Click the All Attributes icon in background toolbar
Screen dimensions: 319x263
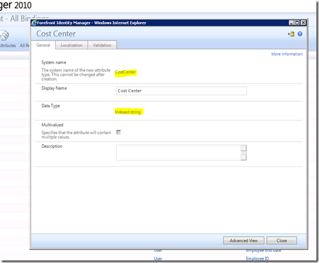pyautogui.click(x=4, y=35)
